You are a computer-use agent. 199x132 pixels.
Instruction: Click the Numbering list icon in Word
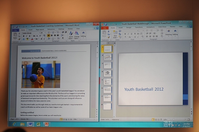pos(53,33)
